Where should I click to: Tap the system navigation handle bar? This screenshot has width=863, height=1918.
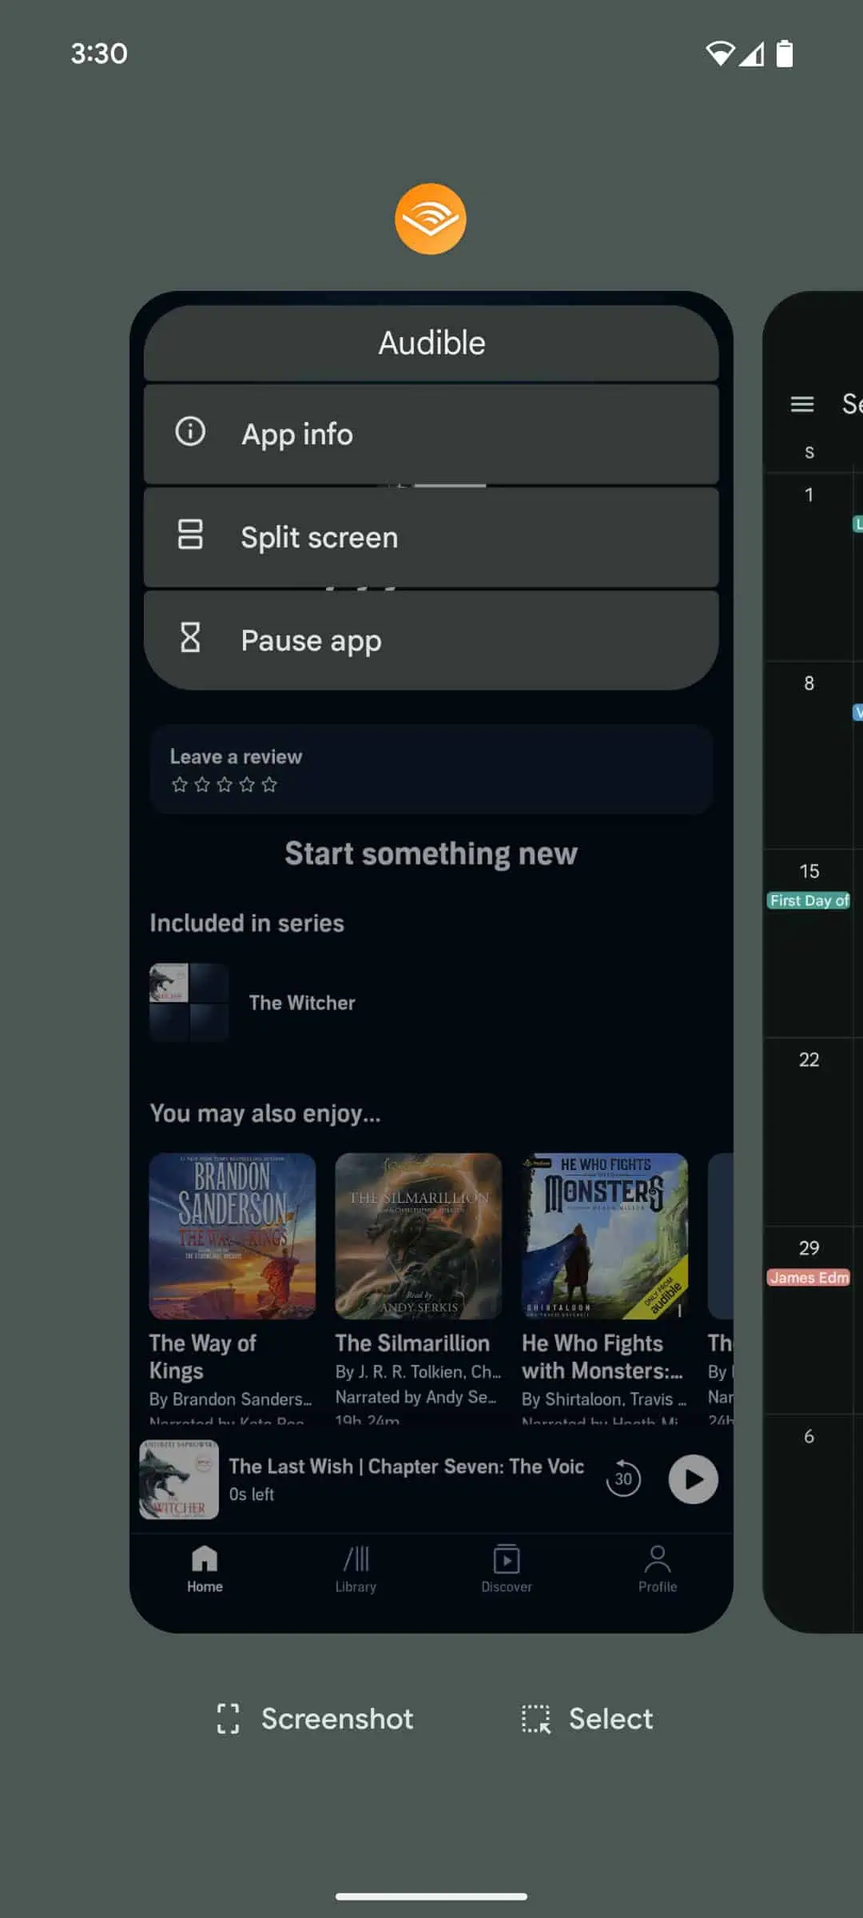pos(431,1896)
